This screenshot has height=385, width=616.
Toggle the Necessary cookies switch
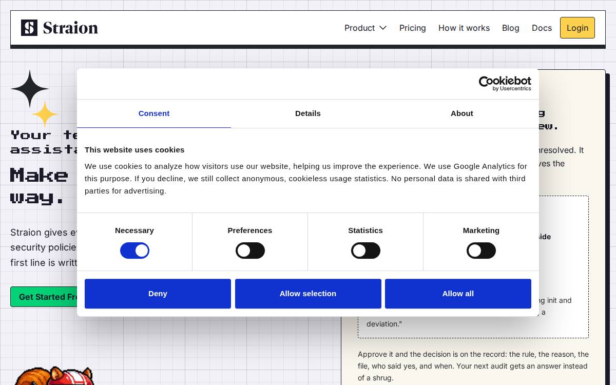point(134,251)
